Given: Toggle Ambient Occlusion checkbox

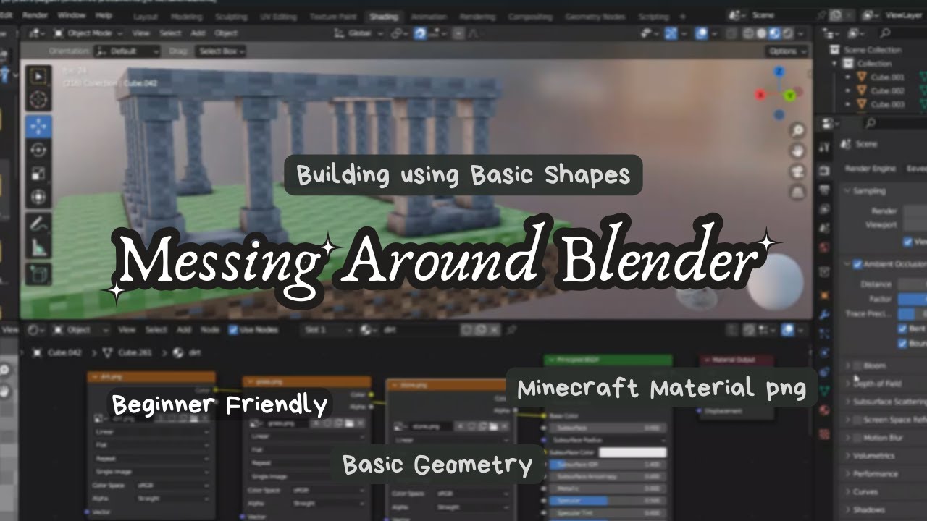Looking at the screenshot, I should (x=857, y=264).
